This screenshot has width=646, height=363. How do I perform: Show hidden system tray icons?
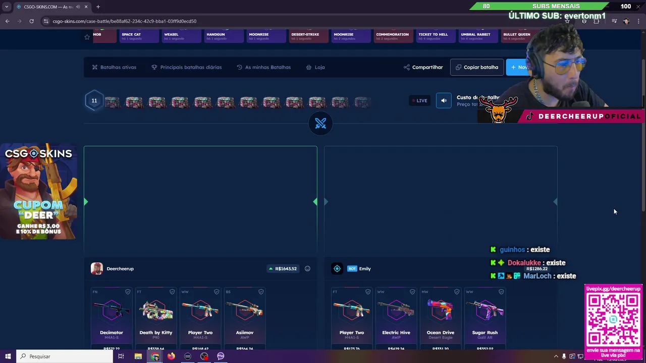point(556,356)
